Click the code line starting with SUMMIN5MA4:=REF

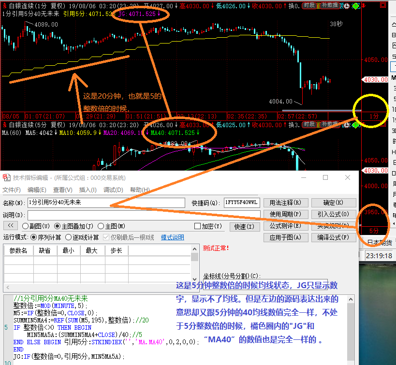click(81, 321)
